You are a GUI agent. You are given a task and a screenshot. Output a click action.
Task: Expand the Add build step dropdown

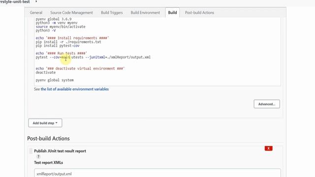45,123
